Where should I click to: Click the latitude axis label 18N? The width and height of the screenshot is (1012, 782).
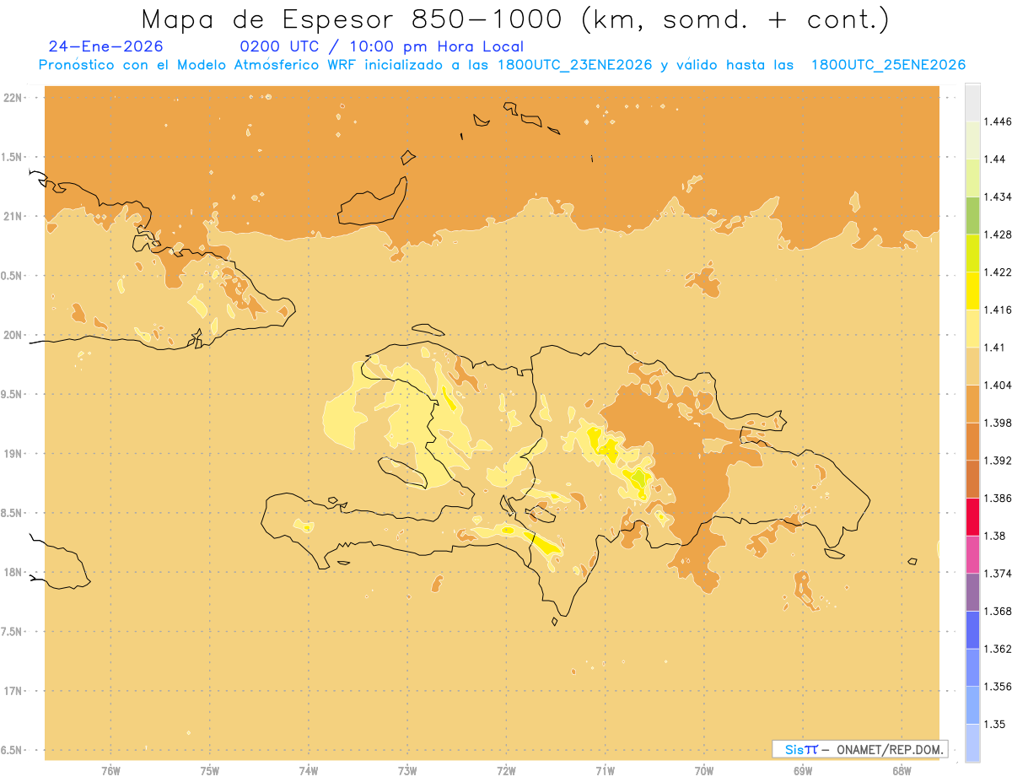pos(13,573)
